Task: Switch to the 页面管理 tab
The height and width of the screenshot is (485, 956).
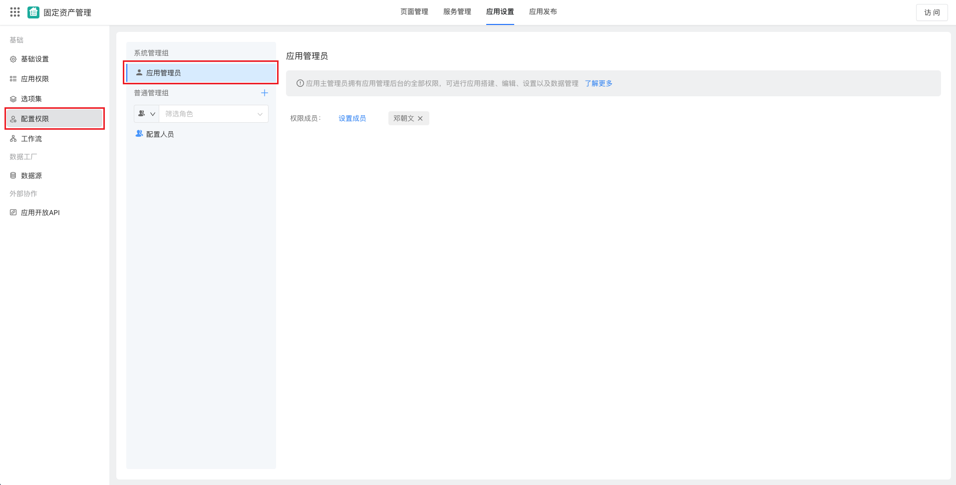Action: point(414,11)
